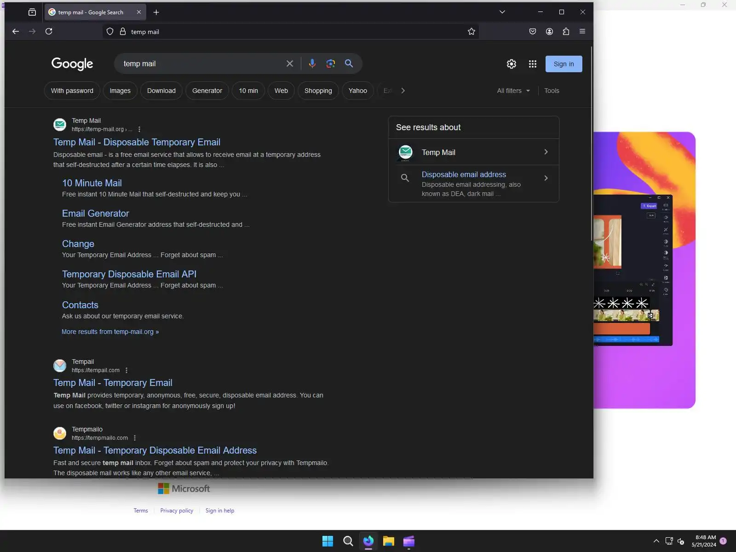Select the 10 min filter chip
The image size is (736, 552).
pyautogui.click(x=248, y=91)
